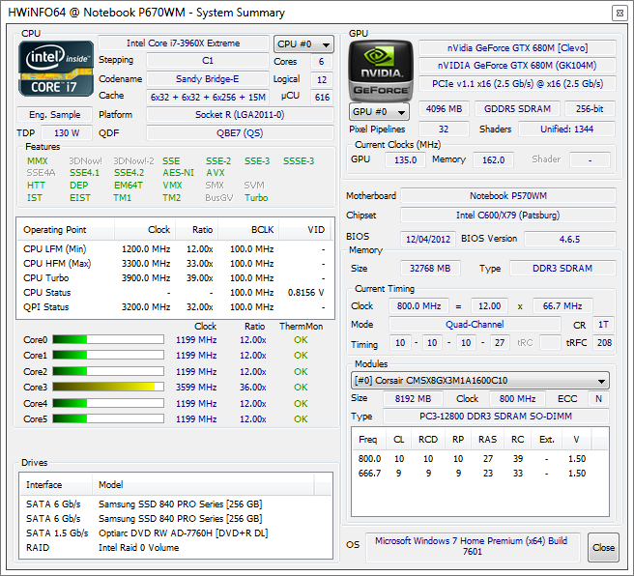The height and width of the screenshot is (576, 634).
Task: Click the BIOS date 12/04/2012 field
Action: tap(428, 239)
